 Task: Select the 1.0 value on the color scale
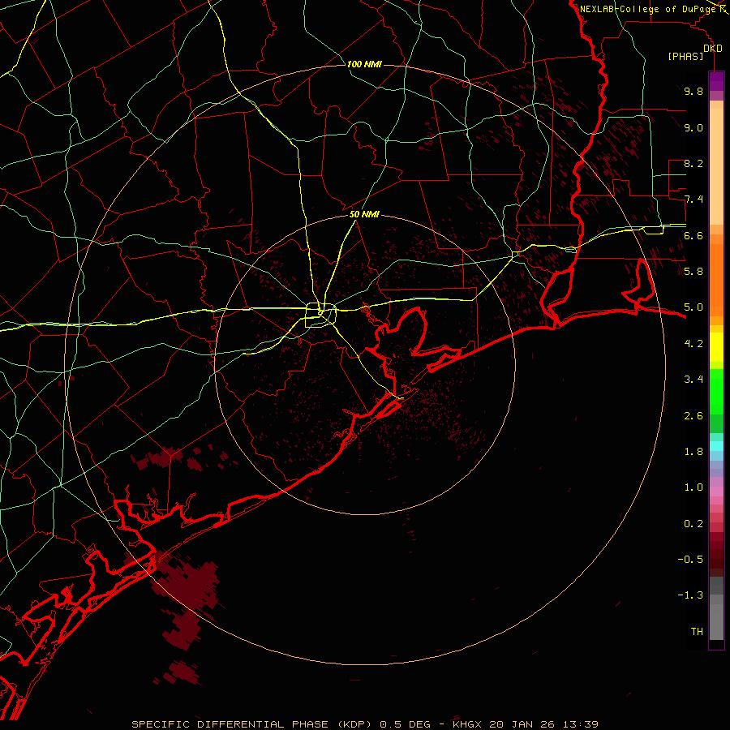coord(693,487)
